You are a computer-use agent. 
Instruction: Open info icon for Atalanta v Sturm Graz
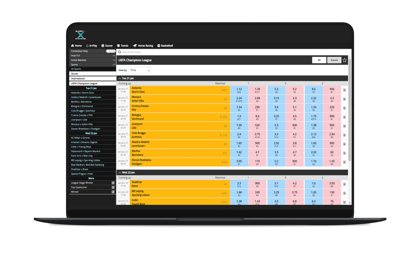pyautogui.click(x=344, y=90)
